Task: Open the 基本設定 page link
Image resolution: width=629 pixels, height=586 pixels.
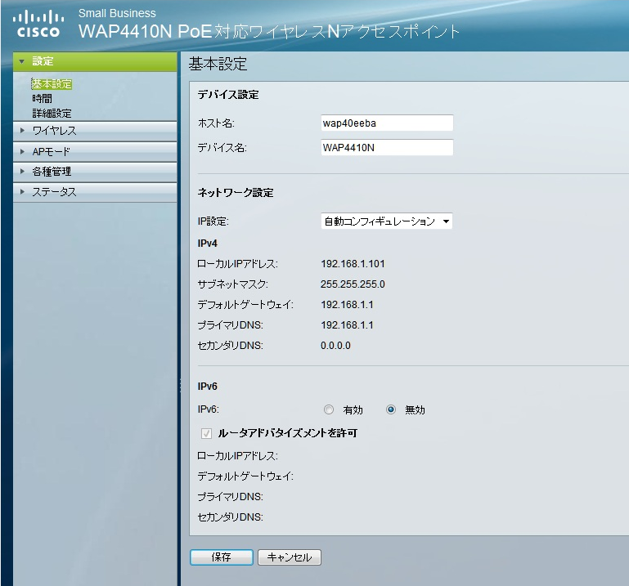Action: pyautogui.click(x=52, y=83)
